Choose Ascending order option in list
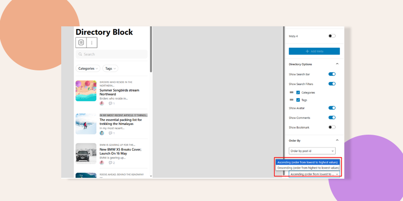 click(307, 162)
